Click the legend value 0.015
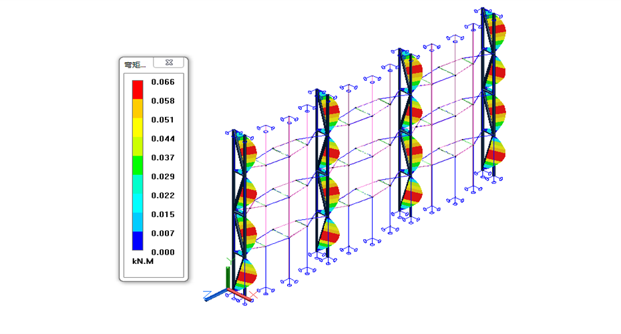Viewport: 621px width, 334px height. pyautogui.click(x=163, y=214)
